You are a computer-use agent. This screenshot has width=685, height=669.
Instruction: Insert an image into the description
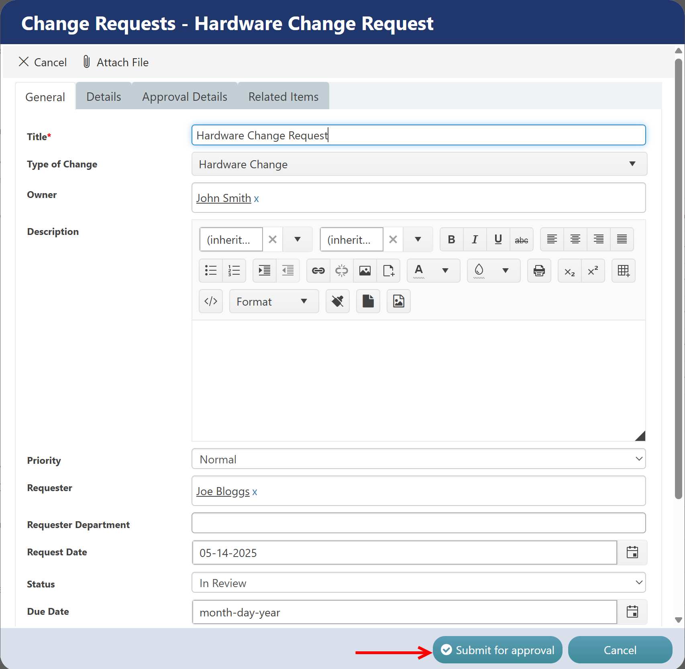365,271
